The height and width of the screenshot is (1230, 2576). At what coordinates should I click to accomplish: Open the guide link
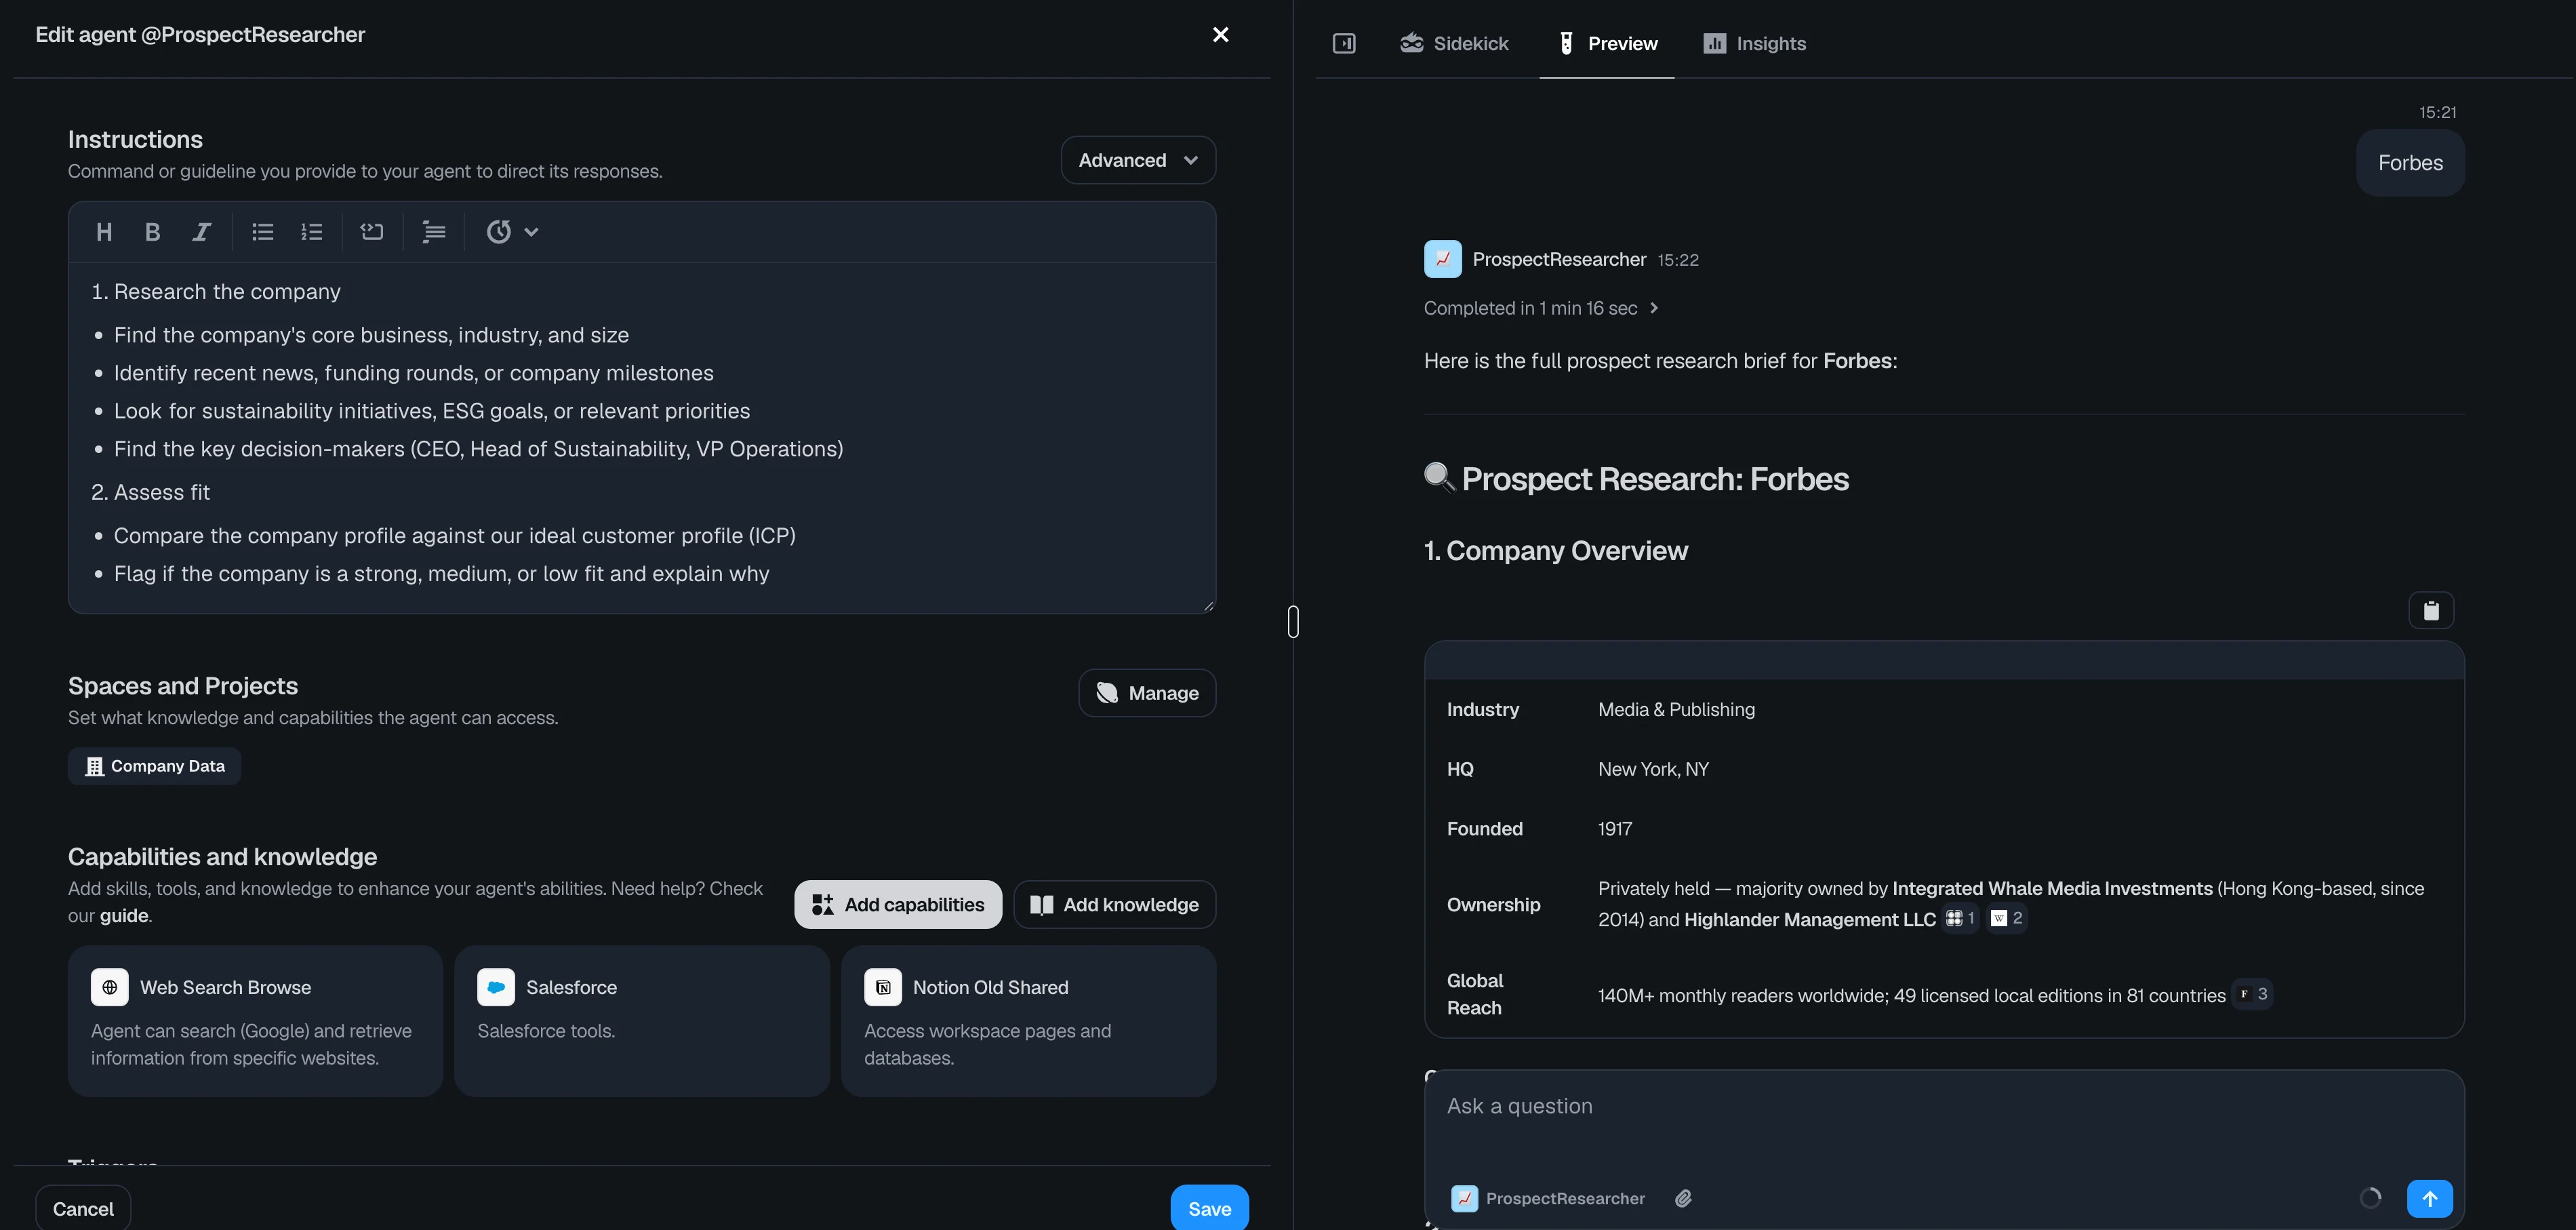click(x=124, y=916)
